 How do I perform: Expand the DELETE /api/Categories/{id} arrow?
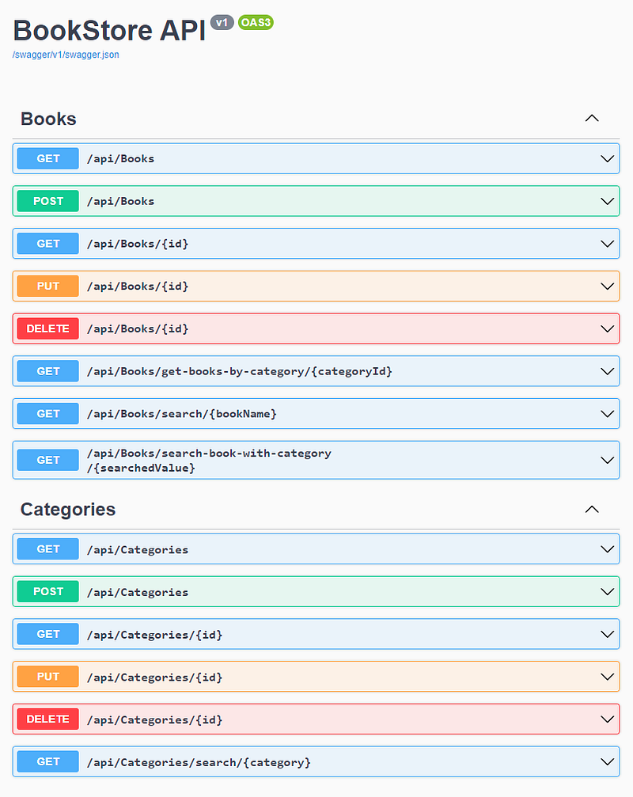coord(607,720)
